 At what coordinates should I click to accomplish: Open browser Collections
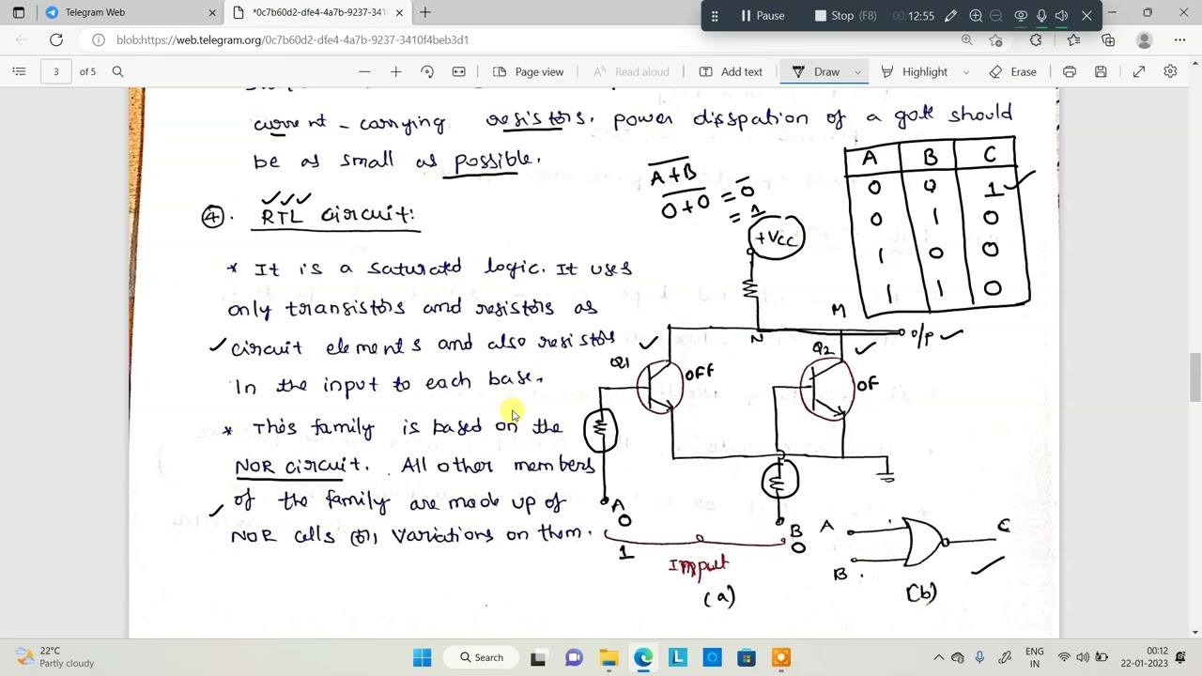1108,39
